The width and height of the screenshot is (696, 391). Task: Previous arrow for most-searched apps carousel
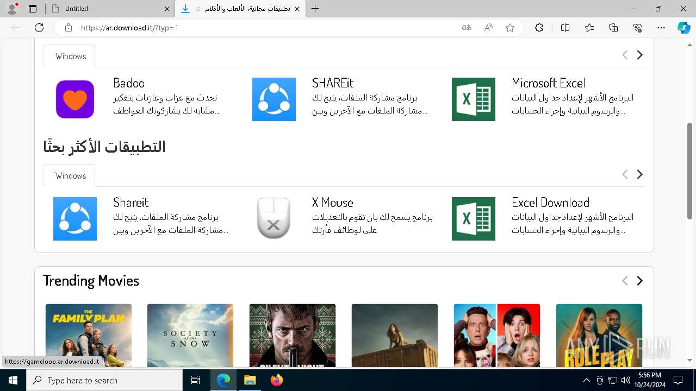point(625,174)
